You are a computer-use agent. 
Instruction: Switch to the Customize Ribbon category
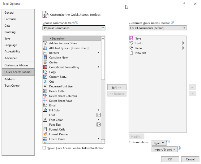(x=16, y=65)
